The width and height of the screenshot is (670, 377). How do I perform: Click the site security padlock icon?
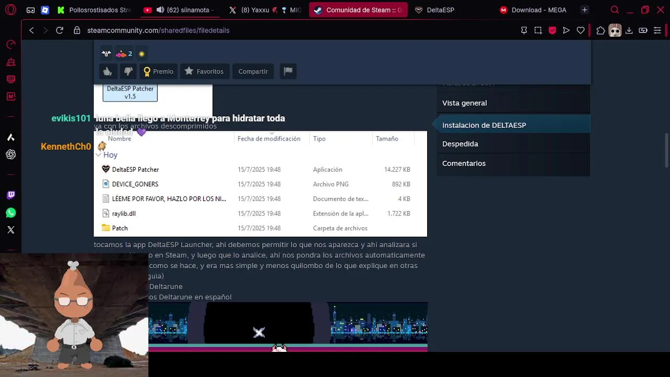click(77, 30)
